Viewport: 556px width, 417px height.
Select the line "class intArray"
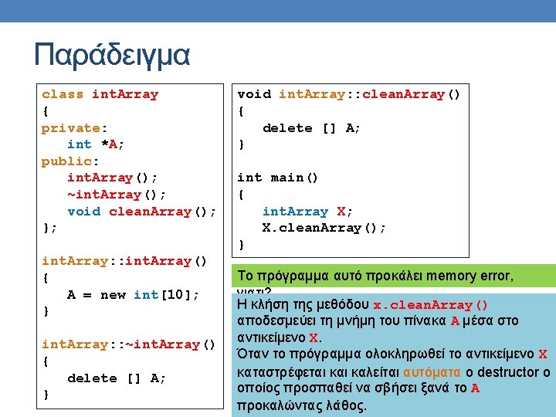pos(100,94)
